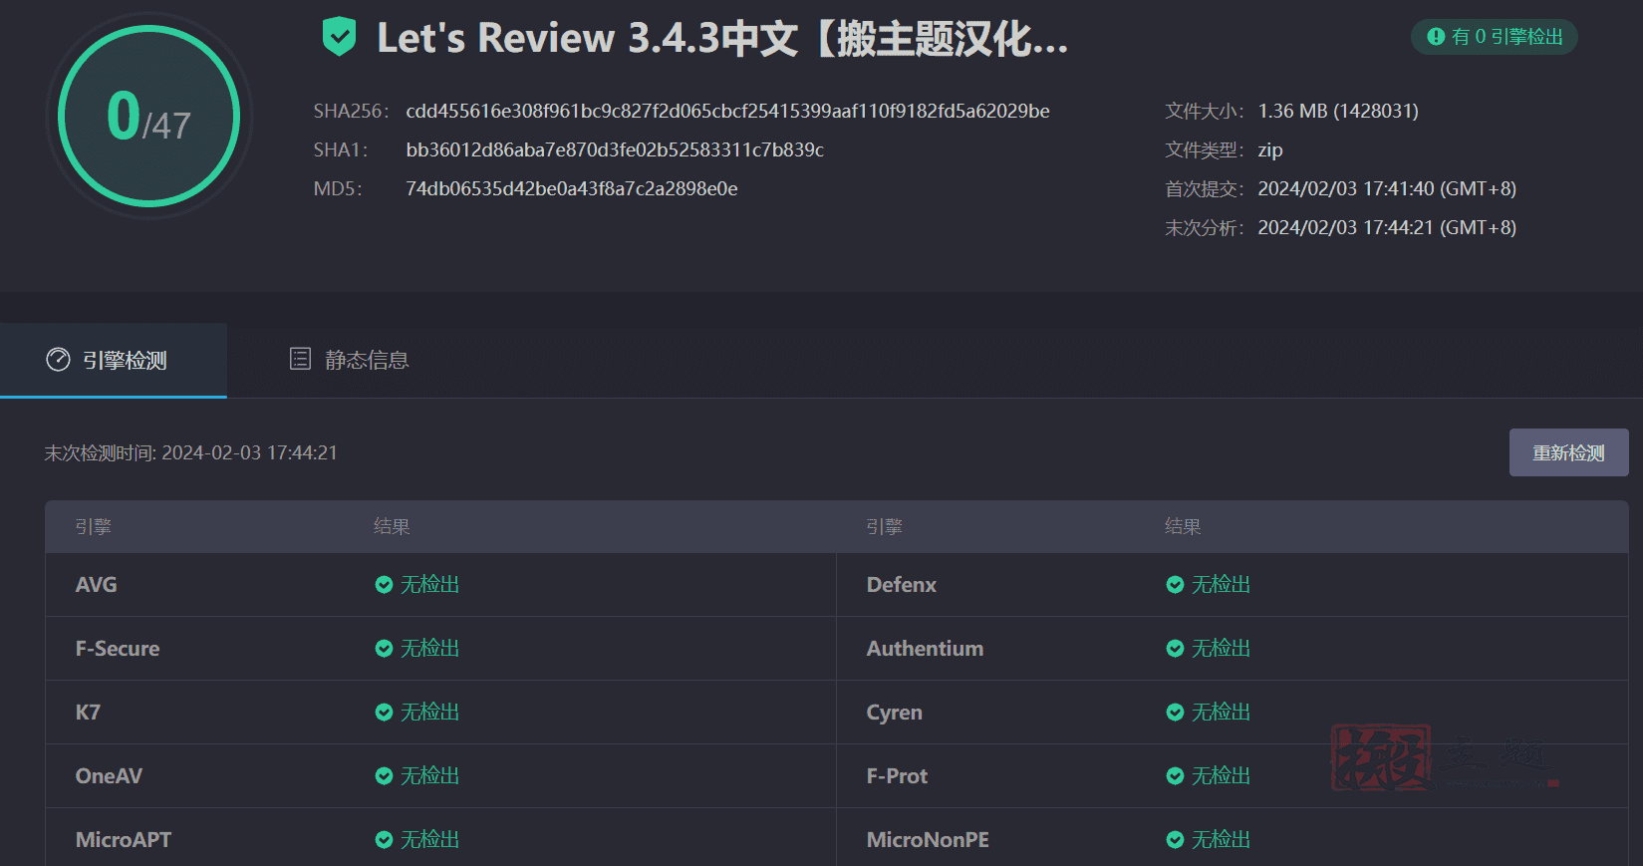Switch to the 静态信息 tab

click(x=350, y=360)
